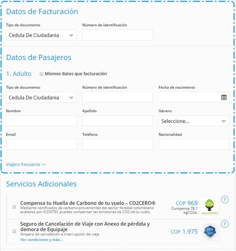Image resolution: width=236 pixels, height=251 pixels.
Task: Click the Compensa tu Huella de Carbono title
Action: pos(88,203)
